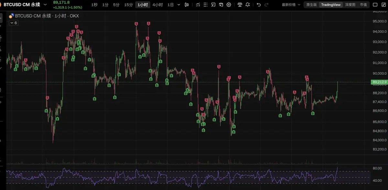Viewport: 388px width, 190px height.
Task: Click the RSI 80.00 axis label
Action: 377,168
